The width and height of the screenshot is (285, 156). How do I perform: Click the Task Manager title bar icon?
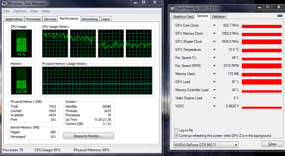(4, 3)
